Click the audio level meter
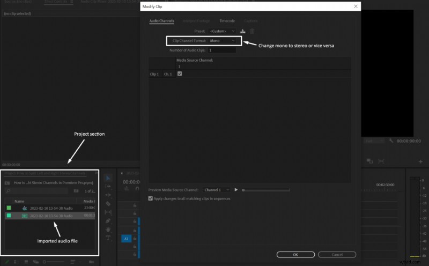The image size is (429, 266). click(415, 217)
